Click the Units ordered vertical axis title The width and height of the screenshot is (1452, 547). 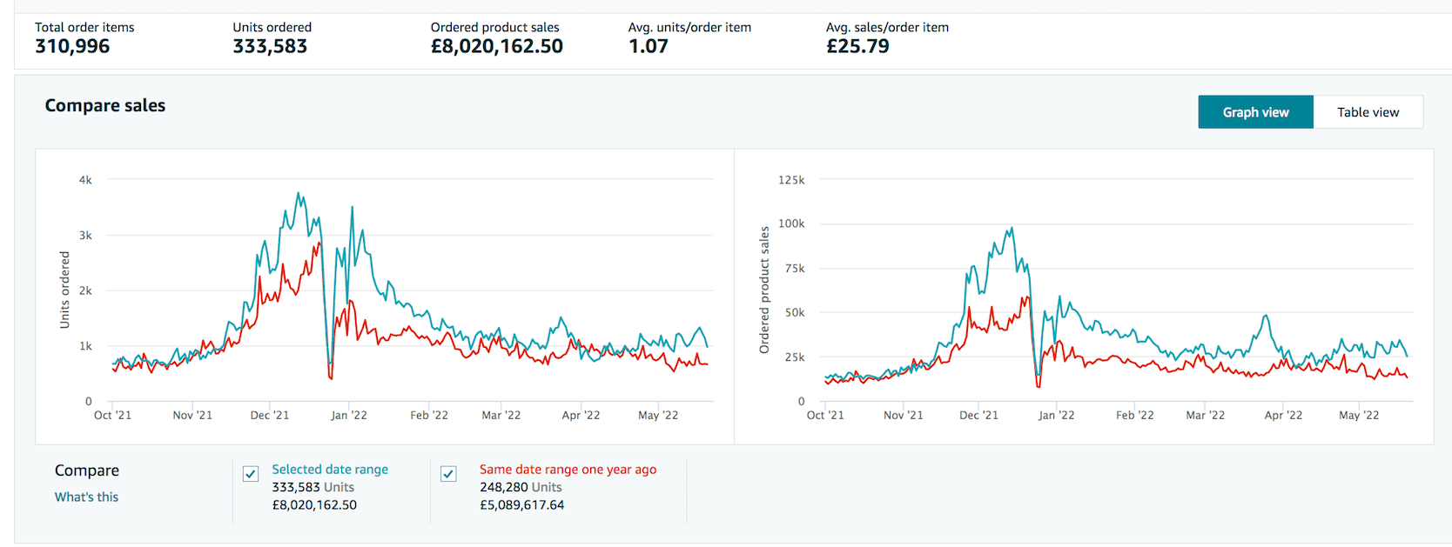64,290
